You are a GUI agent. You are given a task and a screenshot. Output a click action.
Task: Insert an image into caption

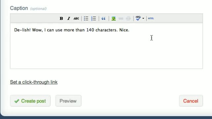[x=114, y=19]
